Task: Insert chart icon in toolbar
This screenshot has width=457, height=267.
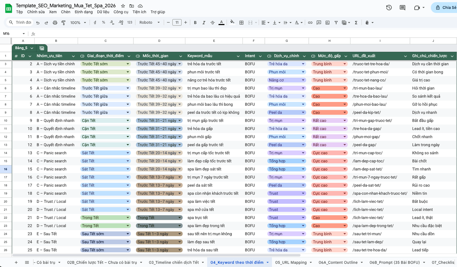Action: click(x=328, y=23)
